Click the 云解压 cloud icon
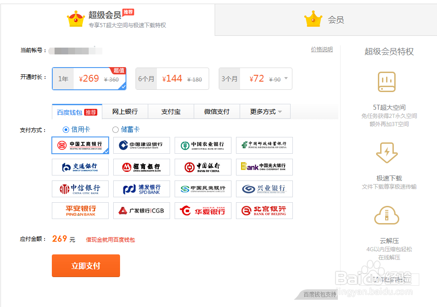Image resolution: width=437 pixels, height=307 pixels. [387, 215]
